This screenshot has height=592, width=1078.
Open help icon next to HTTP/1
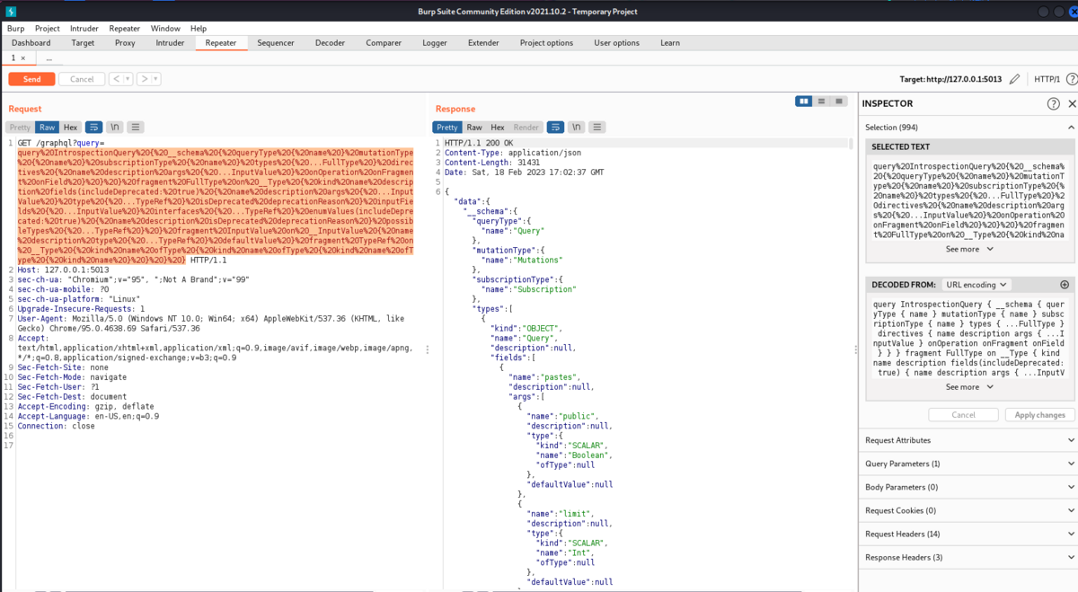click(1071, 79)
